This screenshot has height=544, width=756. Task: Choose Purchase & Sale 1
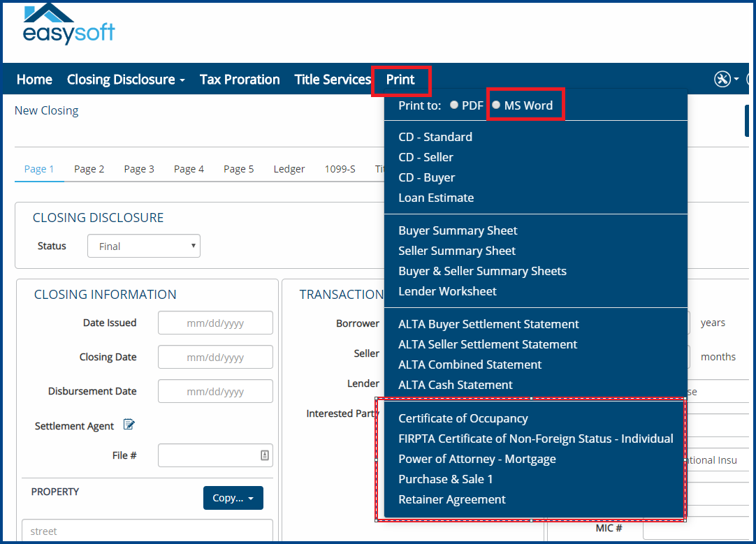[446, 479]
